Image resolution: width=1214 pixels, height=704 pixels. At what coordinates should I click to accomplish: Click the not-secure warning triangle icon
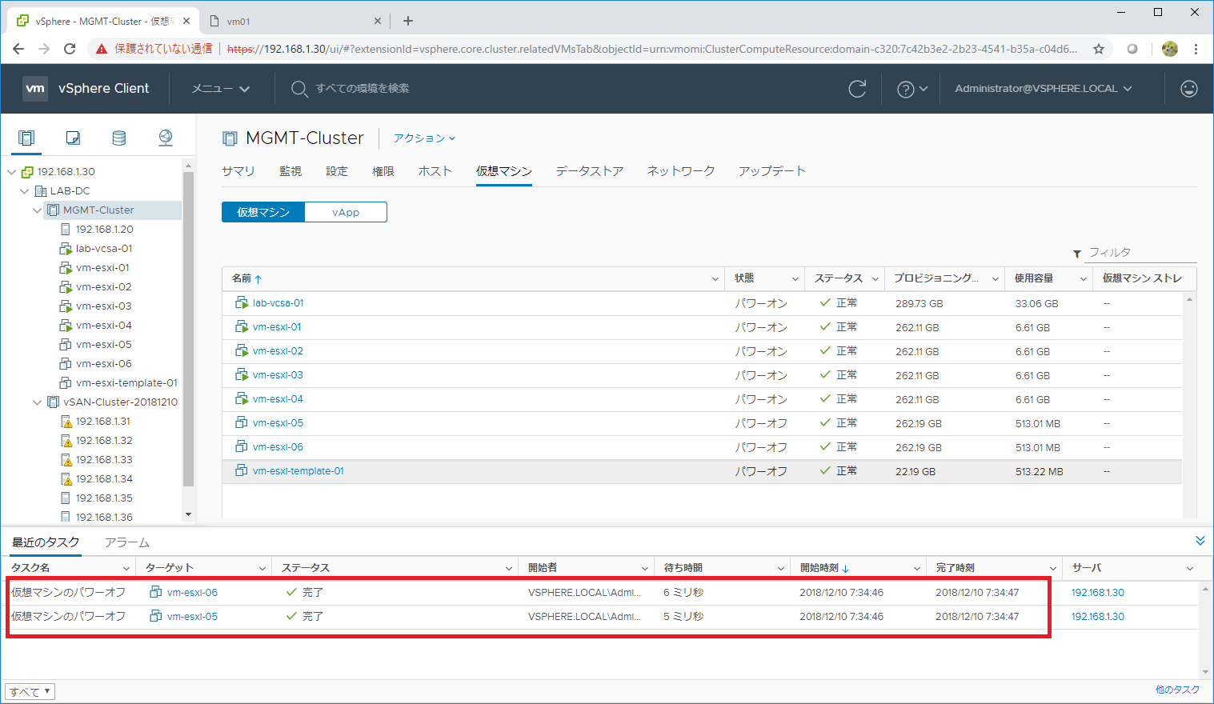[102, 49]
